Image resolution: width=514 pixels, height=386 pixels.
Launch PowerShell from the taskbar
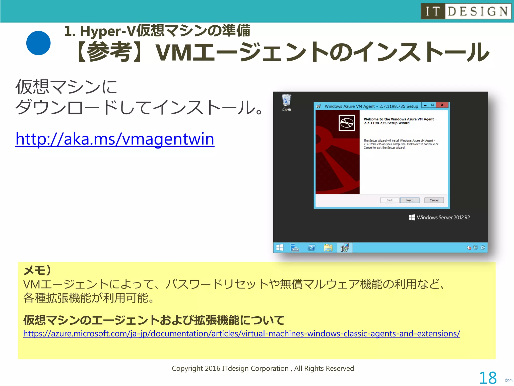[x=311, y=248]
